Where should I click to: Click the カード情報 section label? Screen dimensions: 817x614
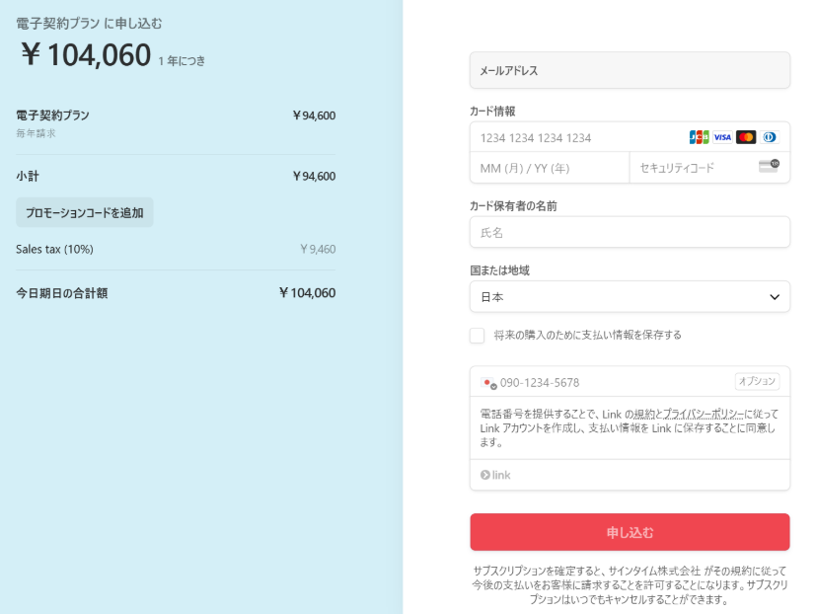tap(492, 111)
